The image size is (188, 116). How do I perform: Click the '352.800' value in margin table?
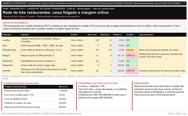62,103
